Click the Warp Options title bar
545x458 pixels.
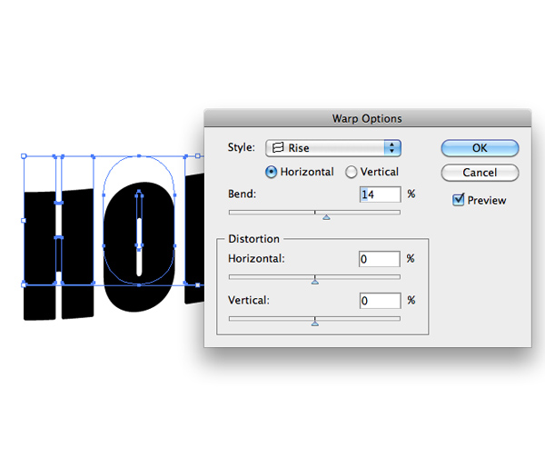coord(367,118)
